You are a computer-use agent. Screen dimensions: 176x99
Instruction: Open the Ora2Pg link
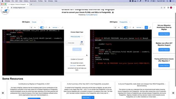[x=88, y=15]
